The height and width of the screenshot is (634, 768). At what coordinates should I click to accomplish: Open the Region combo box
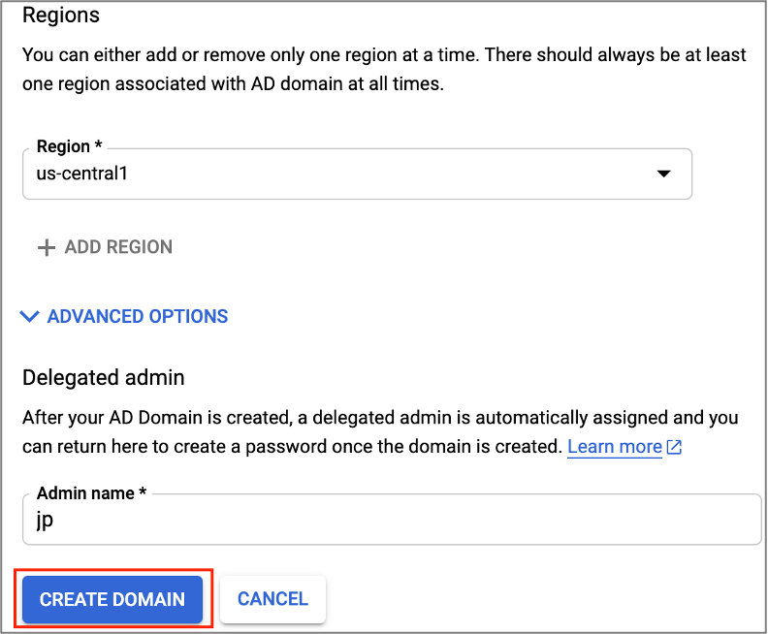click(x=357, y=174)
